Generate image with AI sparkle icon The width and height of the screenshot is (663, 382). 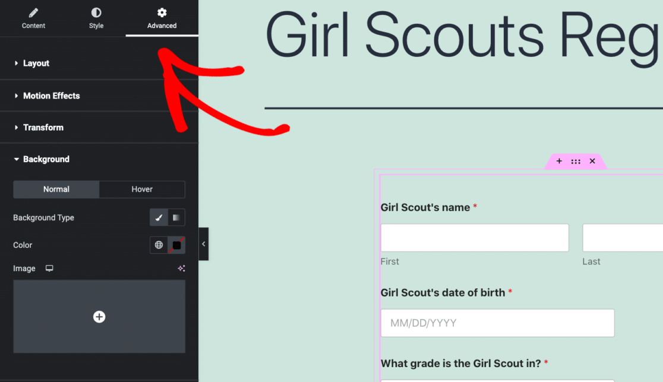(x=181, y=269)
